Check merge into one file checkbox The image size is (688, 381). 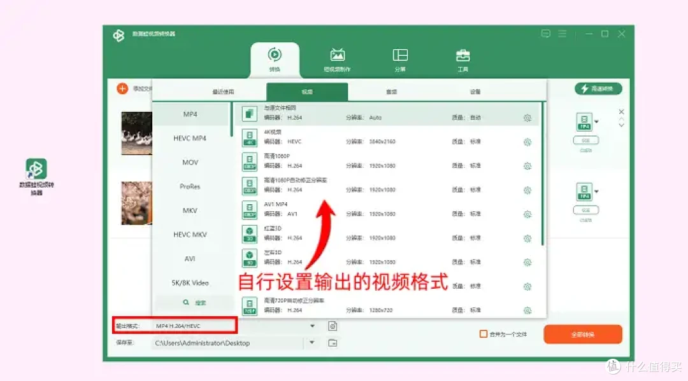coord(484,334)
